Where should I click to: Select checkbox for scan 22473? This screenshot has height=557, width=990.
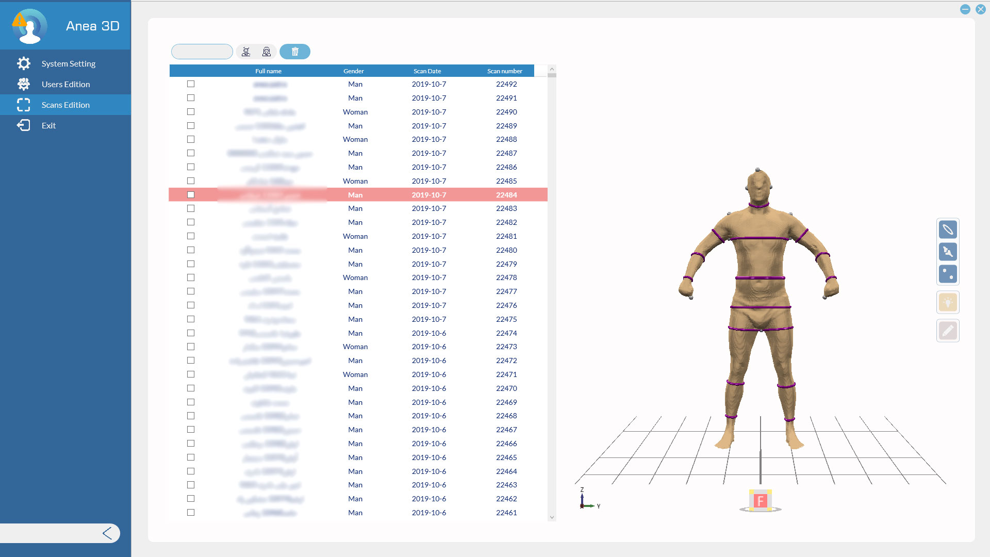tap(191, 347)
